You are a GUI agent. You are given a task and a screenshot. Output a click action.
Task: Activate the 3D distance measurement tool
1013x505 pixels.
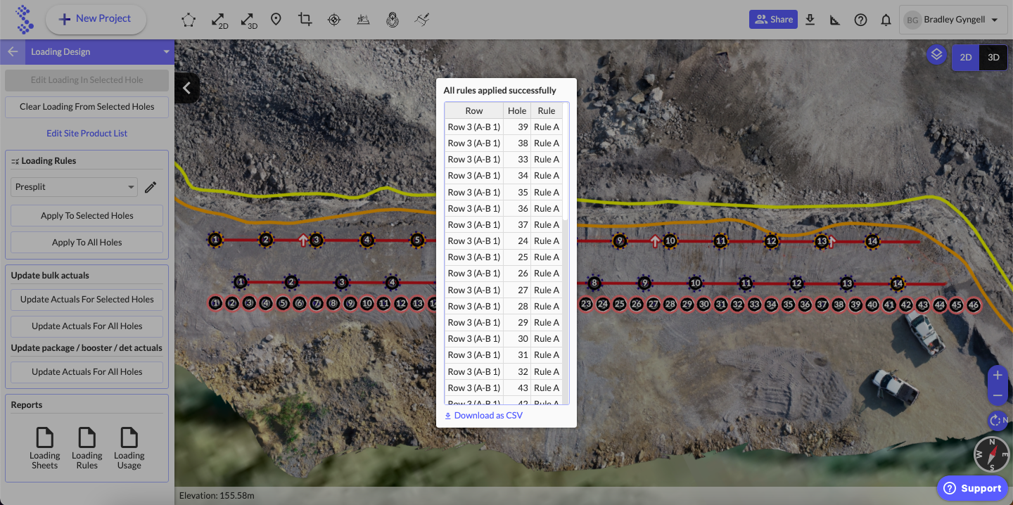tap(248, 20)
